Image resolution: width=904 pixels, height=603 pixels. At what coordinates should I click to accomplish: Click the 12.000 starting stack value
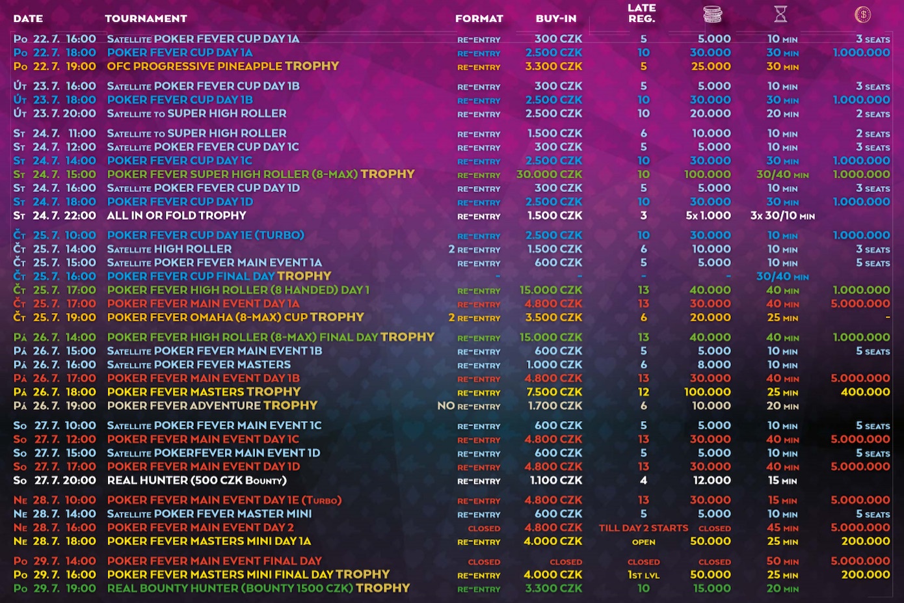pyautogui.click(x=712, y=481)
